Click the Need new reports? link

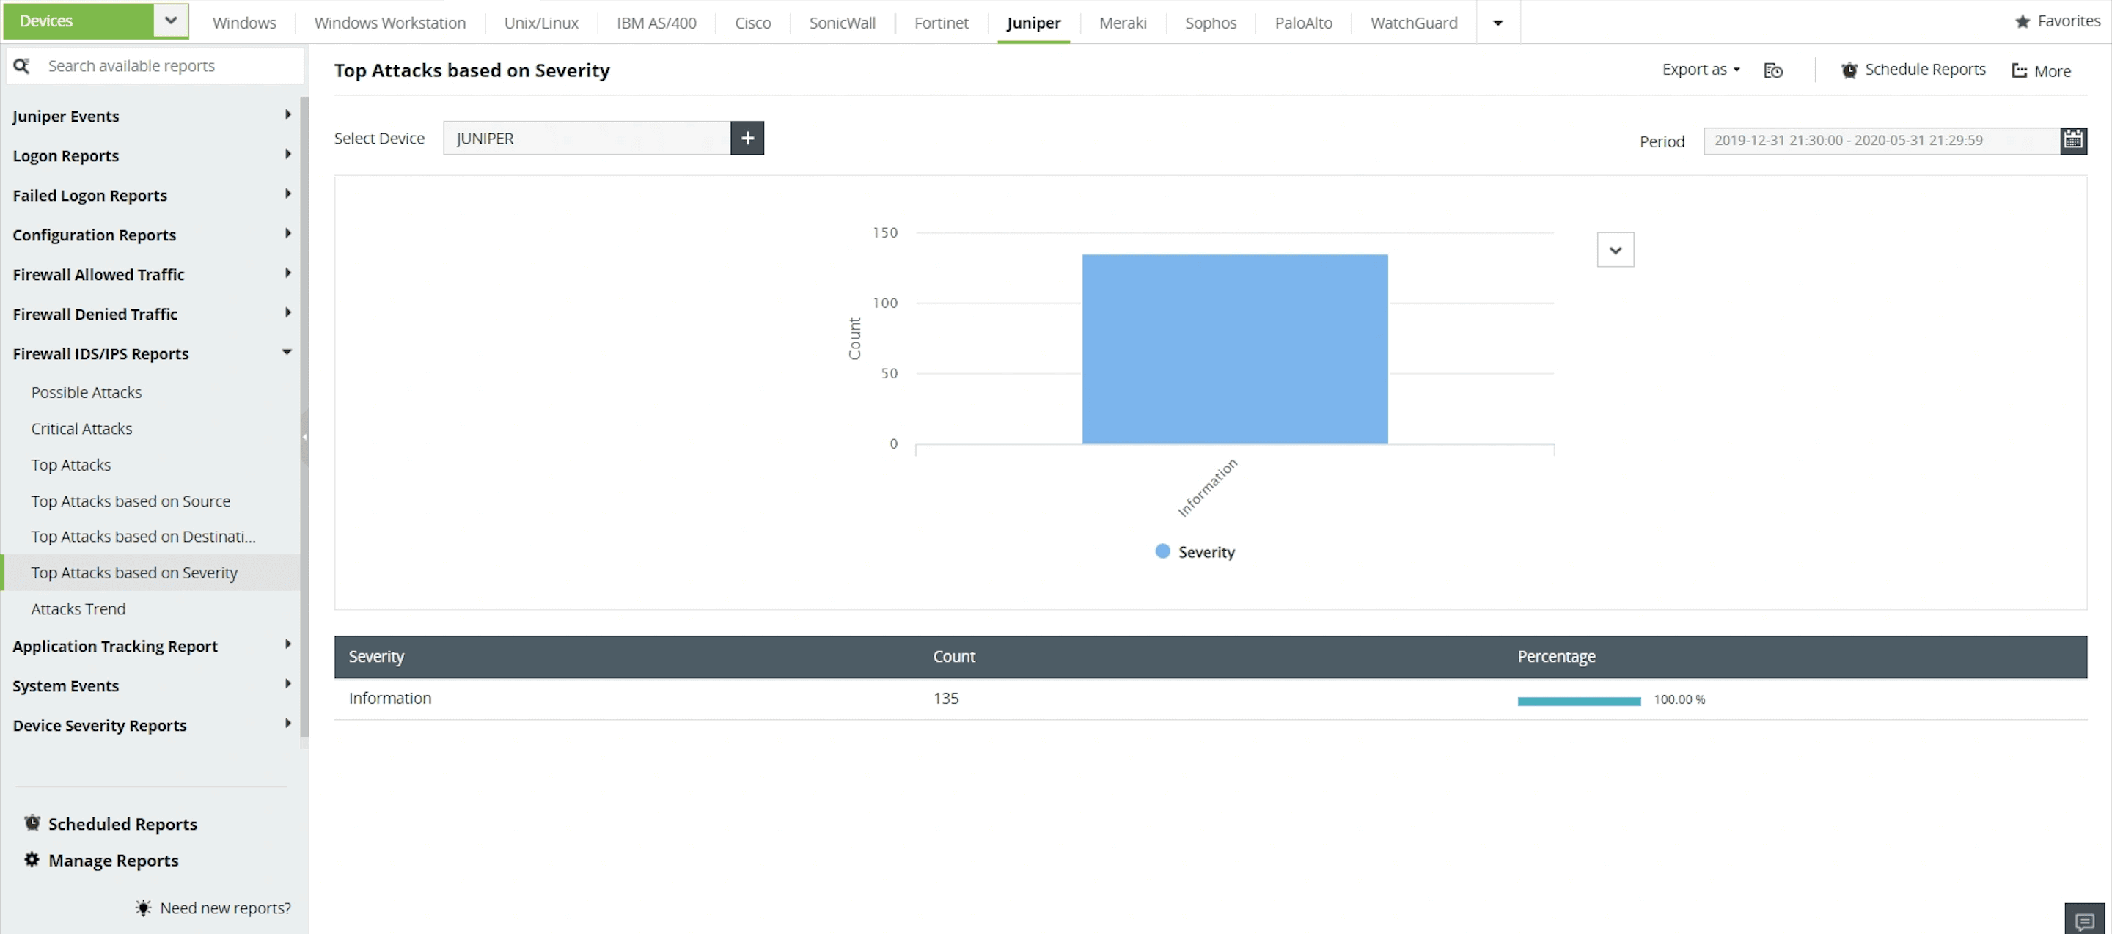click(x=224, y=908)
